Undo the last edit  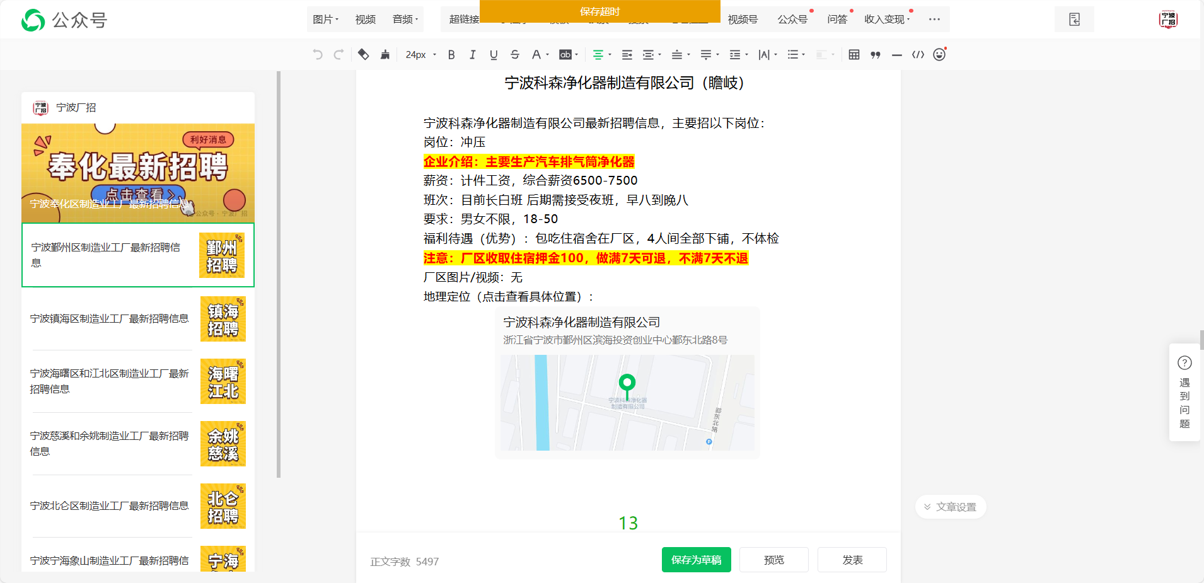pos(318,55)
